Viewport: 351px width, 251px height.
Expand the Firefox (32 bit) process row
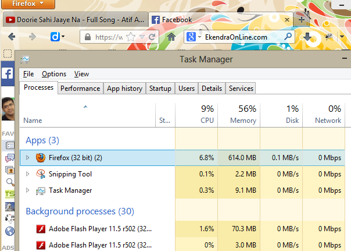(x=27, y=158)
